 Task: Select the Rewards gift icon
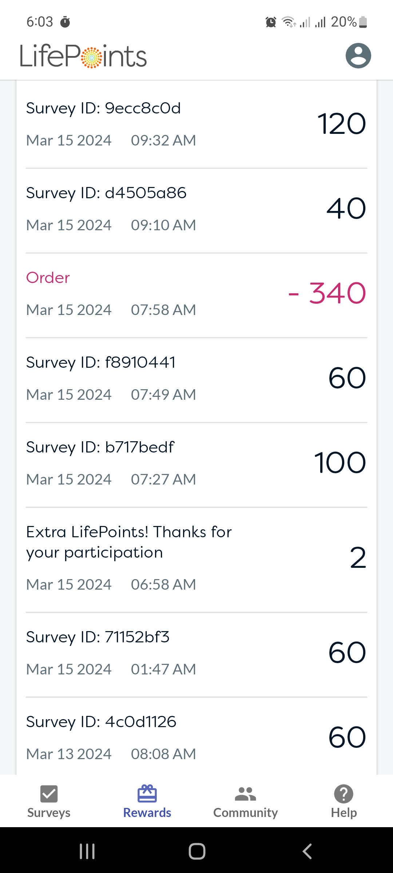tap(147, 793)
